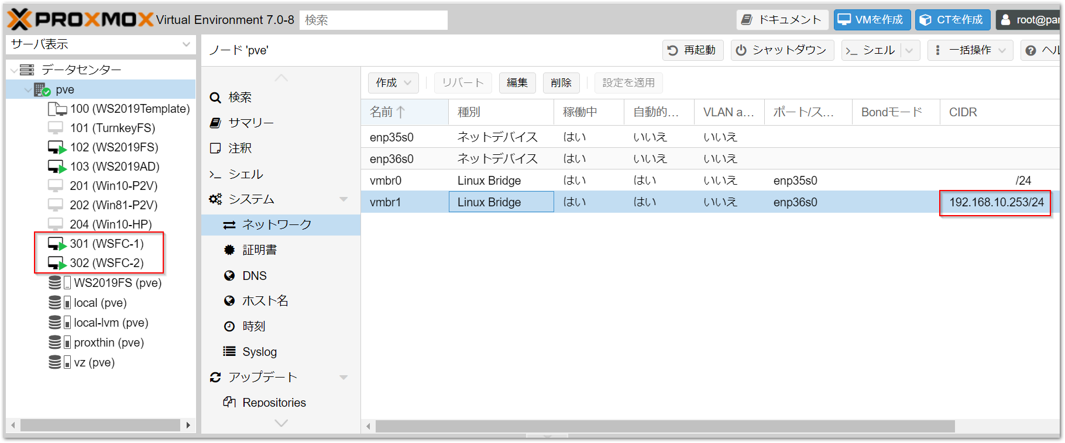Select the VM 100 template icon
This screenshot has width=1065, height=443.
tap(57, 109)
